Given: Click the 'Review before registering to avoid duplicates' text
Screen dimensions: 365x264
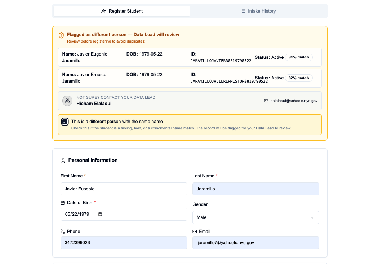Looking at the screenshot, I should (106, 41).
